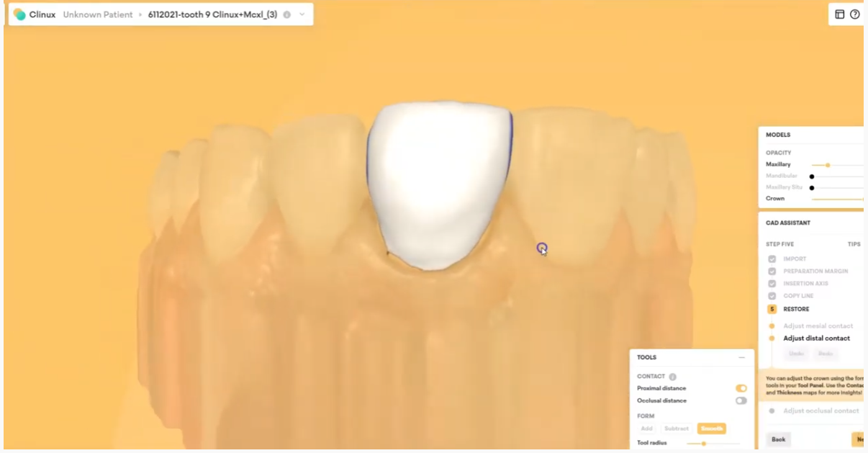Click the Contact info icon in Tools
Screen dimensions: 868x453
672,377
